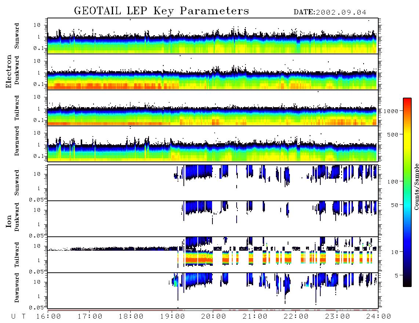Click the 1 tick of Electron Tailward axis

(39, 109)
